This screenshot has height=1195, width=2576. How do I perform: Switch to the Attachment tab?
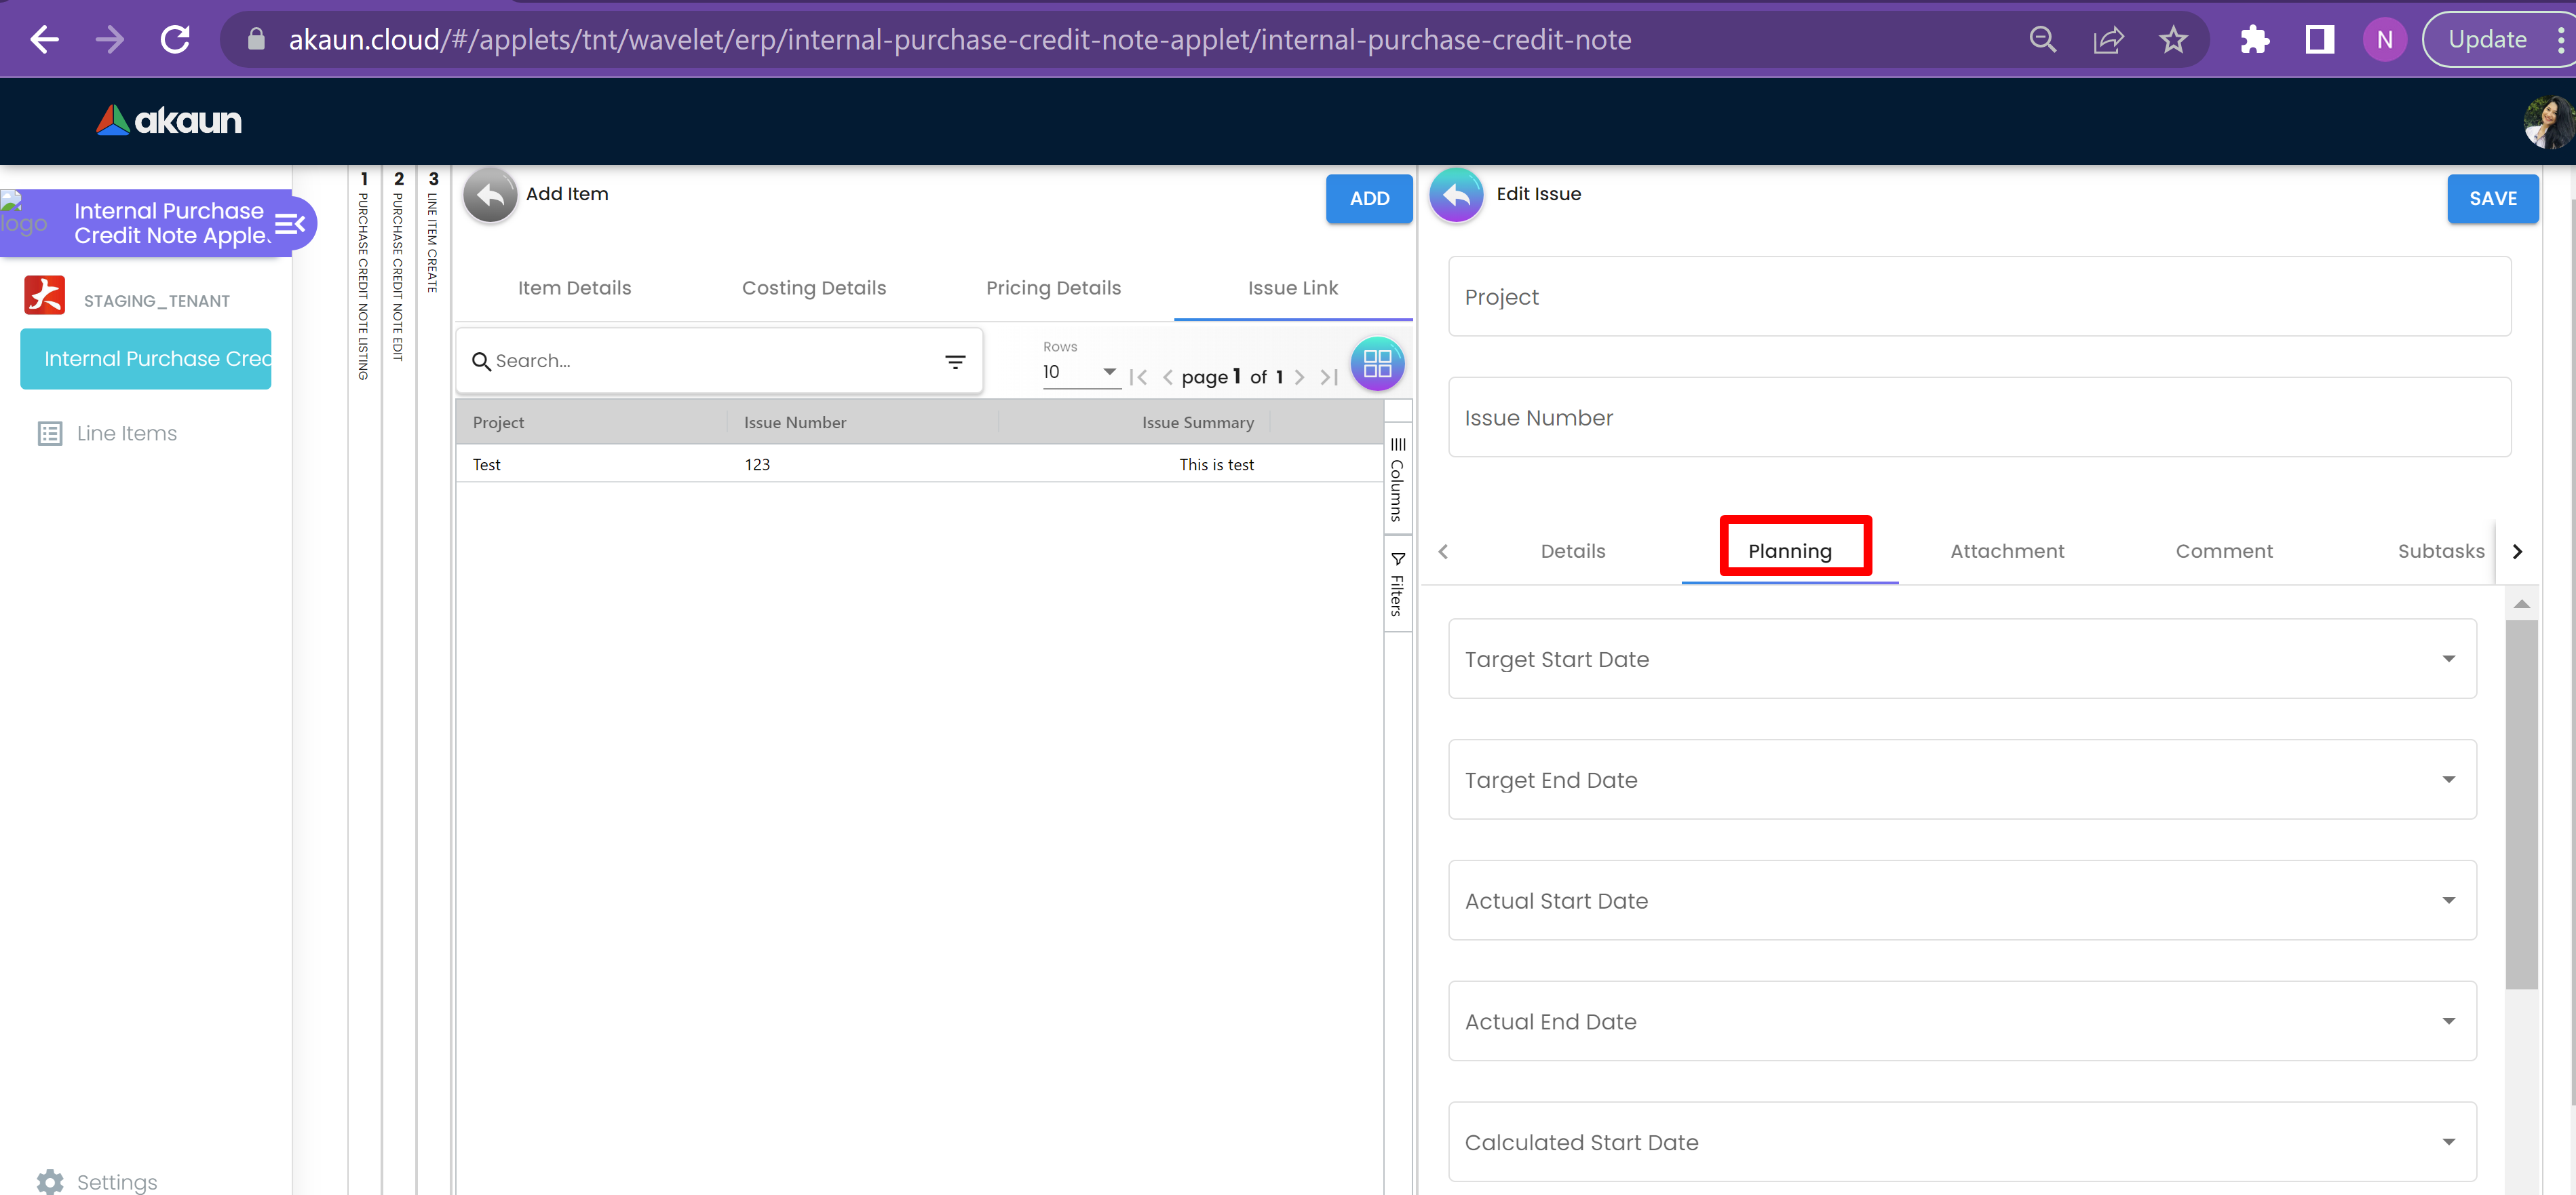[x=2006, y=551]
